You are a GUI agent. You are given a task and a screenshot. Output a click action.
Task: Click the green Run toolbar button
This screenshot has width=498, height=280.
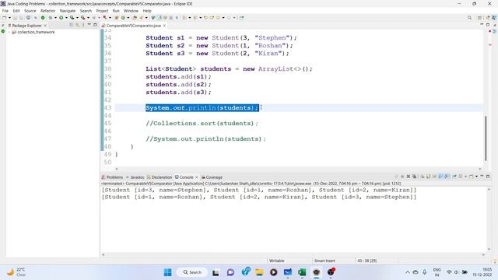[x=61, y=18]
